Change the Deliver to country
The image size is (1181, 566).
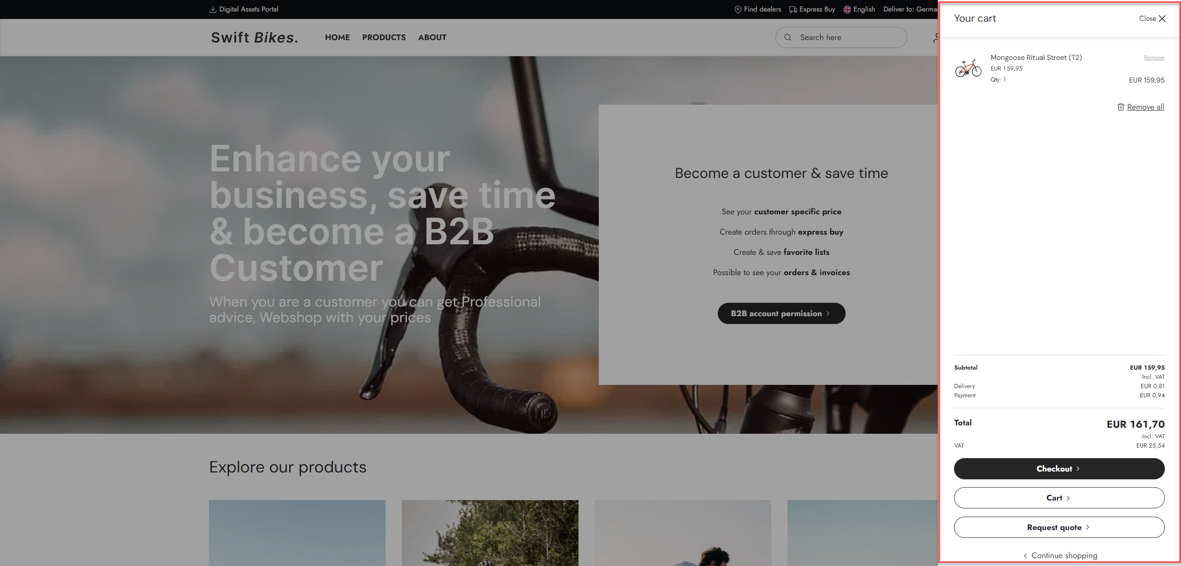(x=910, y=9)
